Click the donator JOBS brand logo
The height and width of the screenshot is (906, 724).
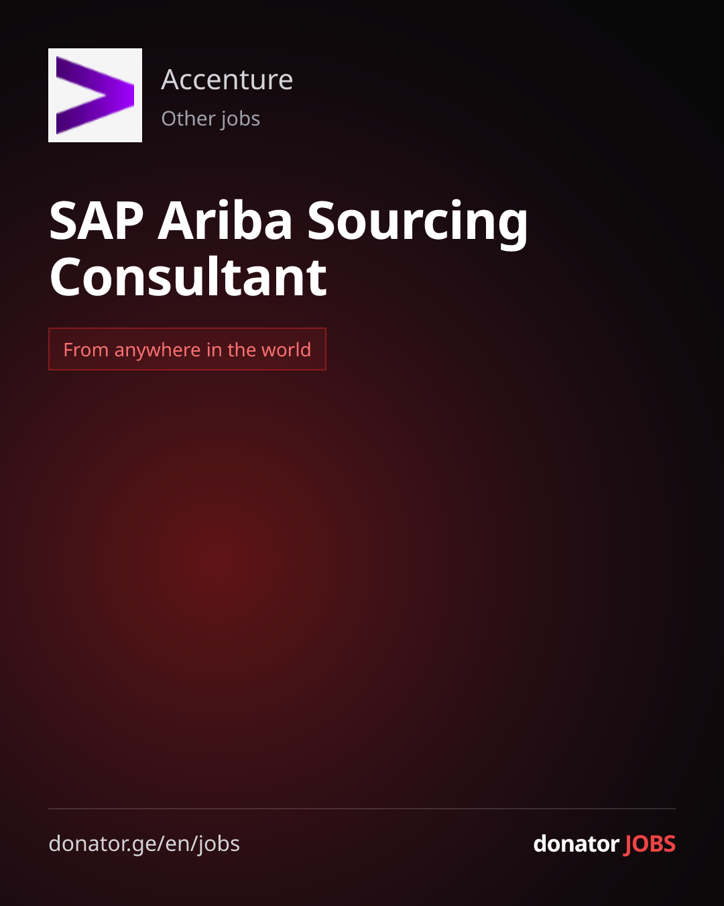tap(604, 844)
